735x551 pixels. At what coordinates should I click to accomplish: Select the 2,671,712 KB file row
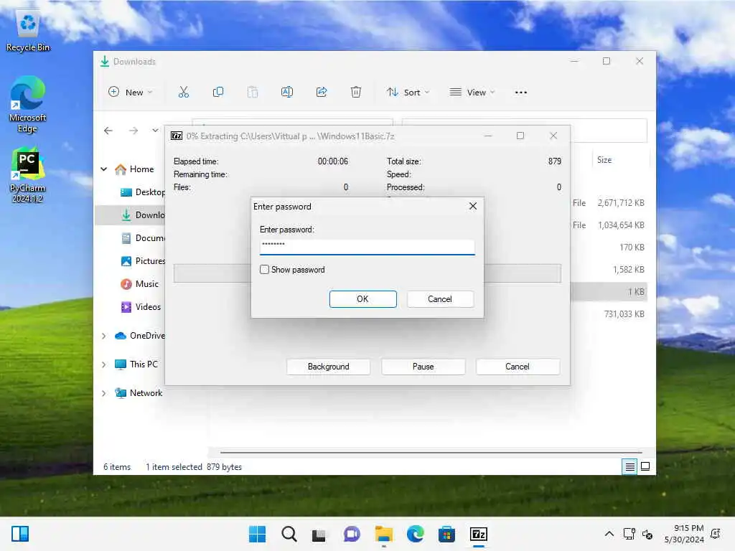(609, 203)
